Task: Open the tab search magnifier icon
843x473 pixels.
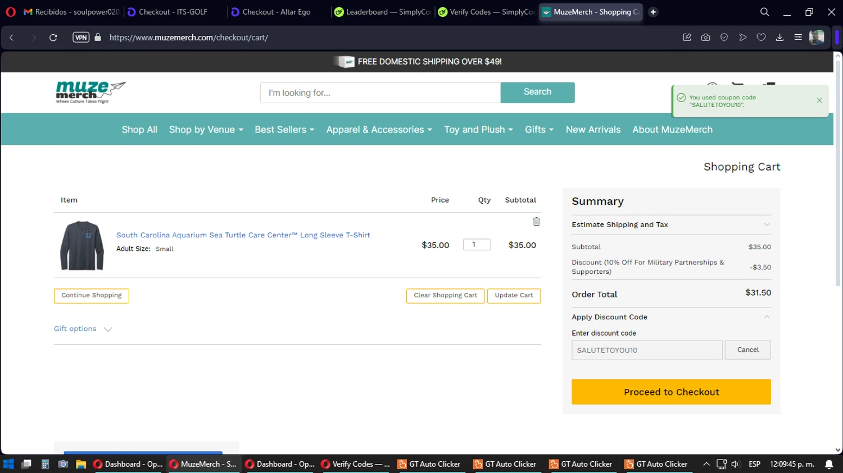Action: 764,12
